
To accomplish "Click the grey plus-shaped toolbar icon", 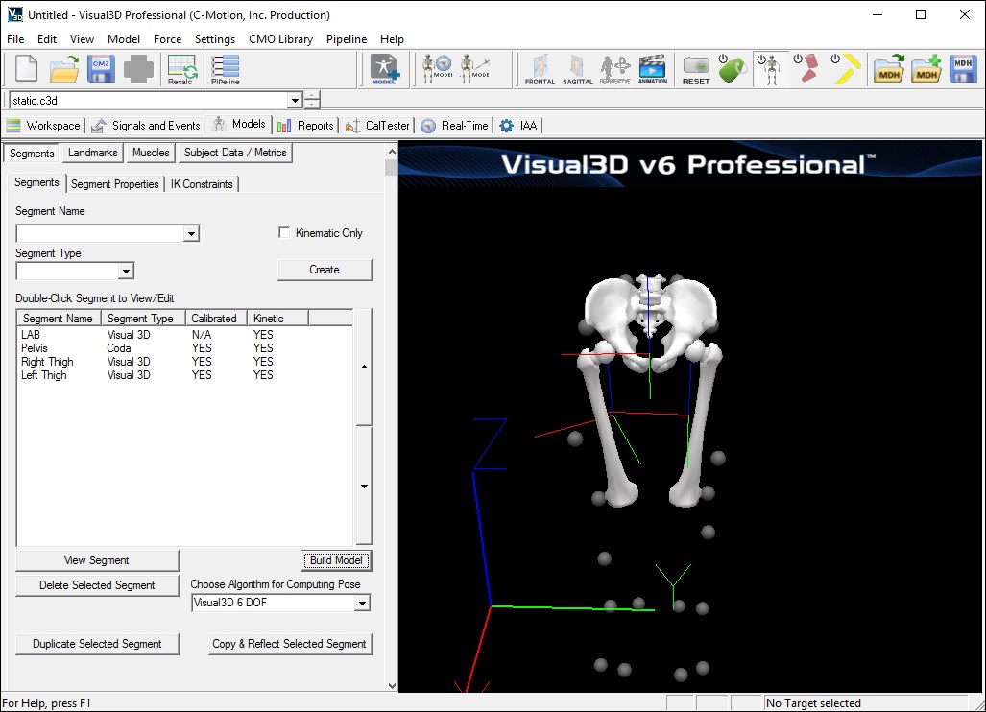I will click(x=138, y=69).
